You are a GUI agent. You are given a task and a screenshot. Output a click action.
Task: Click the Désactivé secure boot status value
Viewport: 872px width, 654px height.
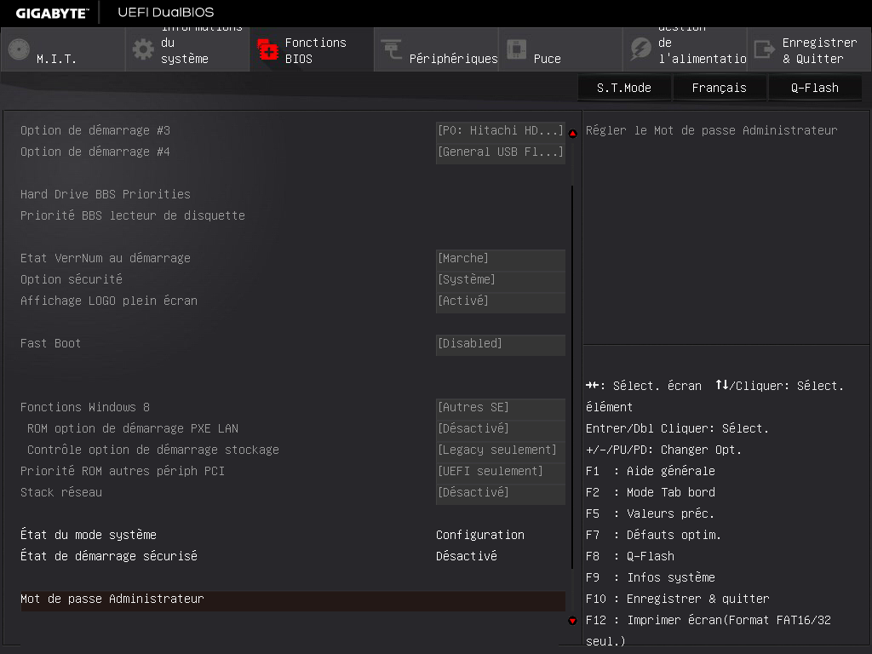pos(467,556)
